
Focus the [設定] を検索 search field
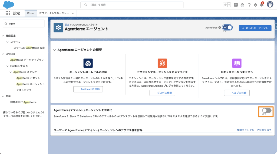pyautogui.click(x=132, y=5)
